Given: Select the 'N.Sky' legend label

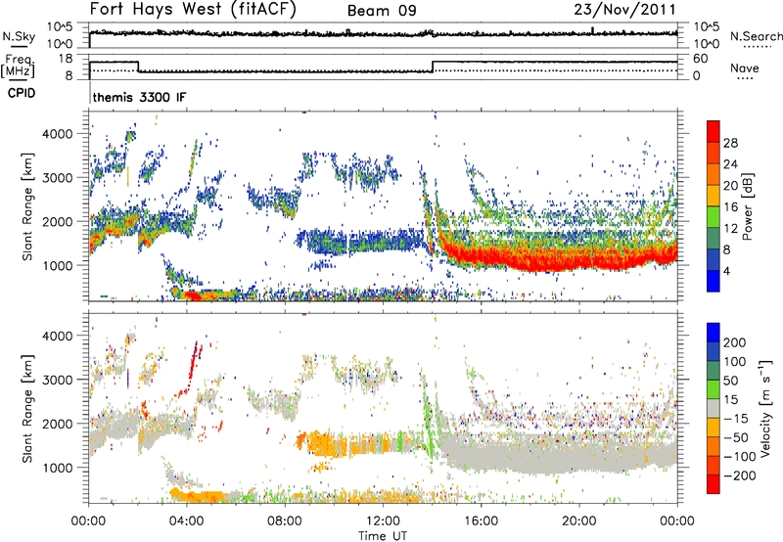Looking at the screenshot, I should coord(19,36).
